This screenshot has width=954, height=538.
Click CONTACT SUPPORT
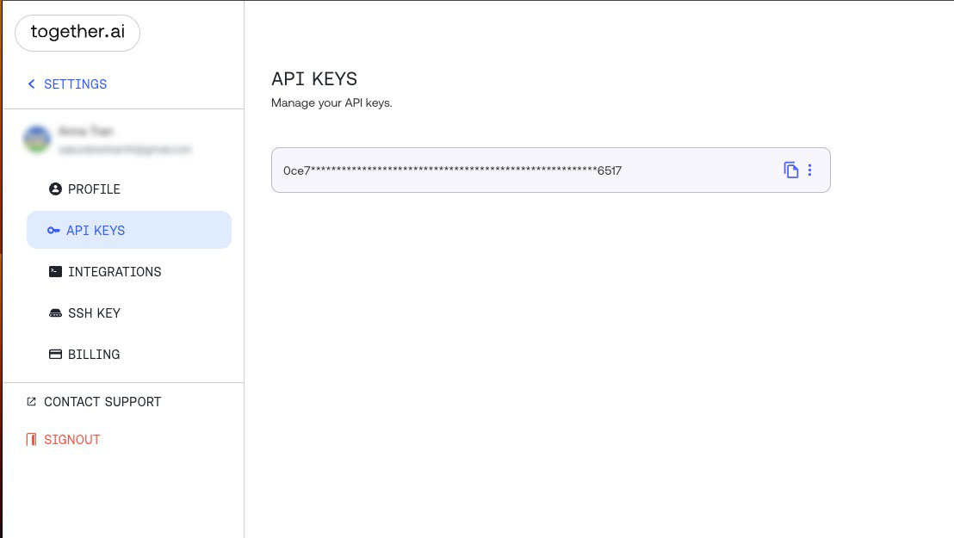102,401
